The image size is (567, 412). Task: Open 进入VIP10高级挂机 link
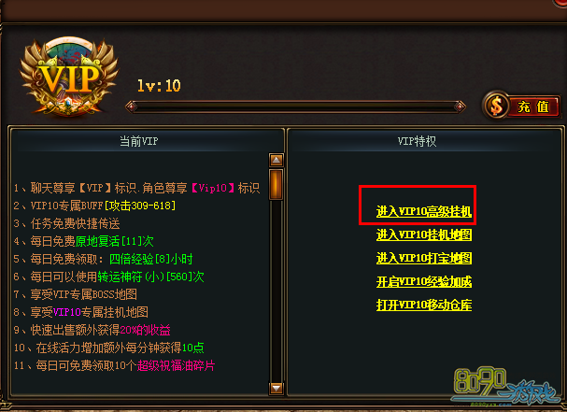(x=424, y=211)
